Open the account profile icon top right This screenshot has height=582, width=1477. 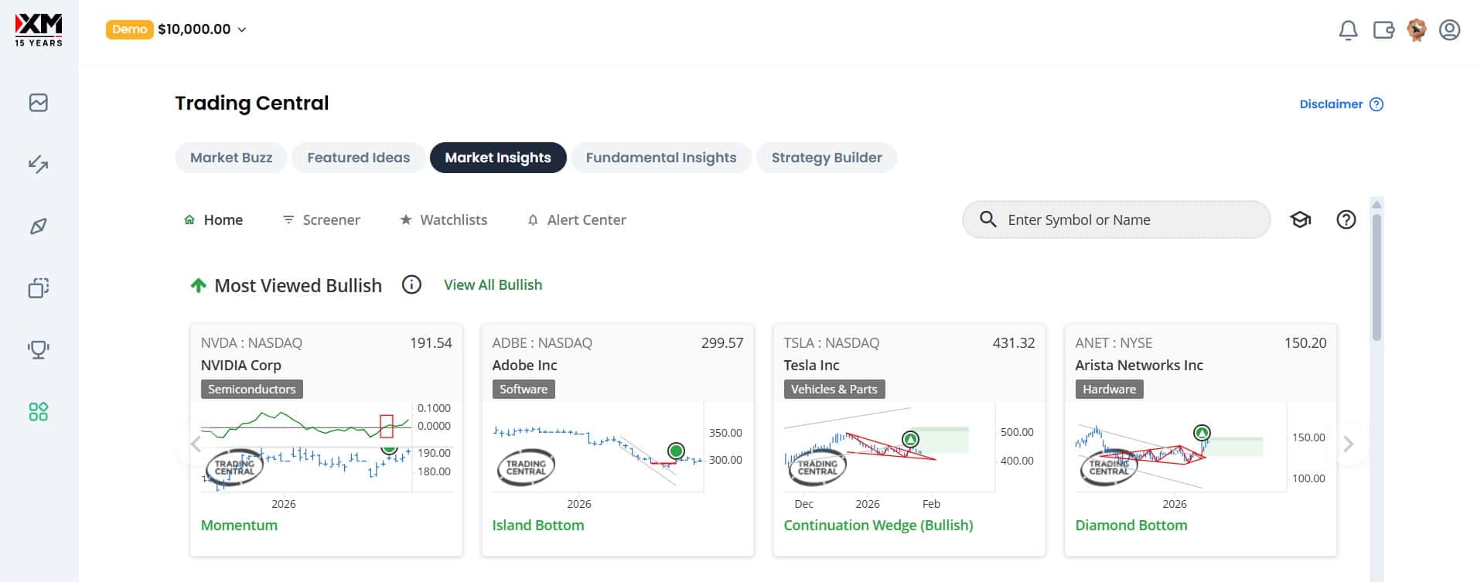coord(1448,30)
